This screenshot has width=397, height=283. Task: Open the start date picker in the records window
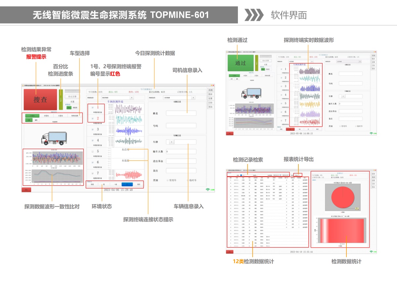point(277,175)
